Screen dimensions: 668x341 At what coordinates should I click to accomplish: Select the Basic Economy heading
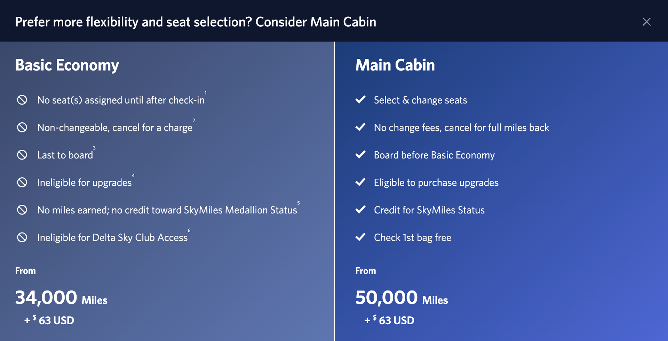click(67, 65)
